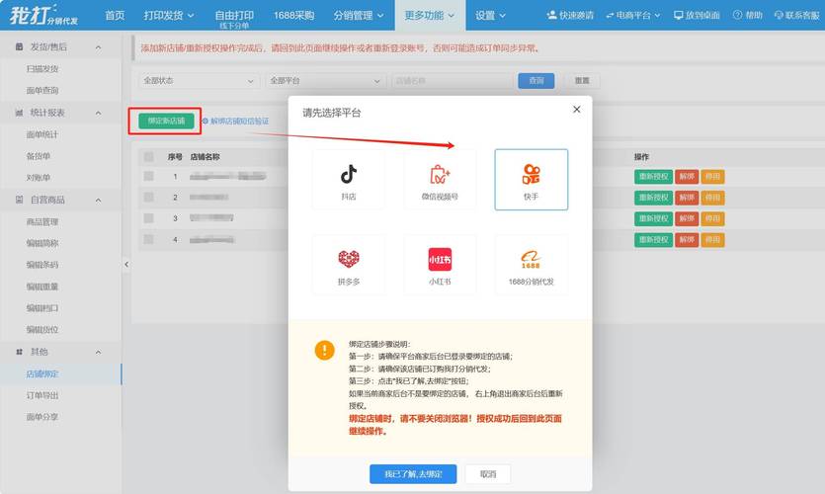Expand the 设置 menu
The height and width of the screenshot is (494, 825).
(490, 15)
